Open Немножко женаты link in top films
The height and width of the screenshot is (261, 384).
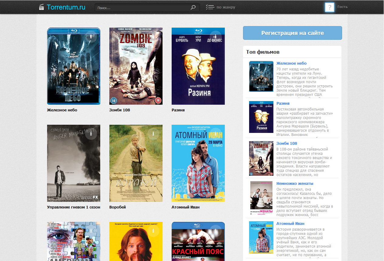[x=294, y=184]
